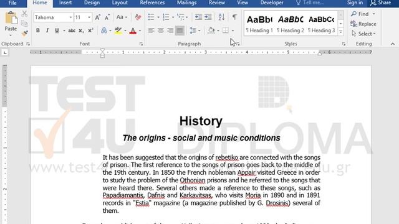Apply Text Effects glowing A
This screenshot has height=224, width=399.
[104, 30]
